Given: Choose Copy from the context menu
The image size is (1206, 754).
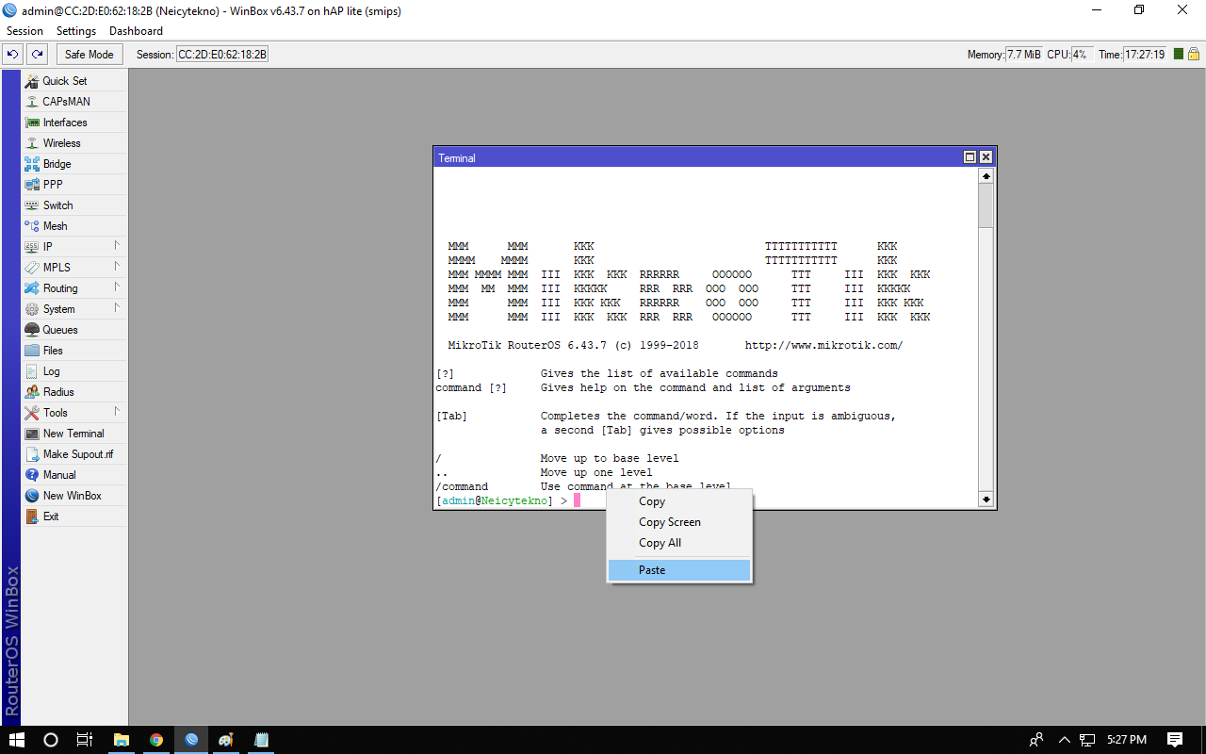Looking at the screenshot, I should (679, 501).
